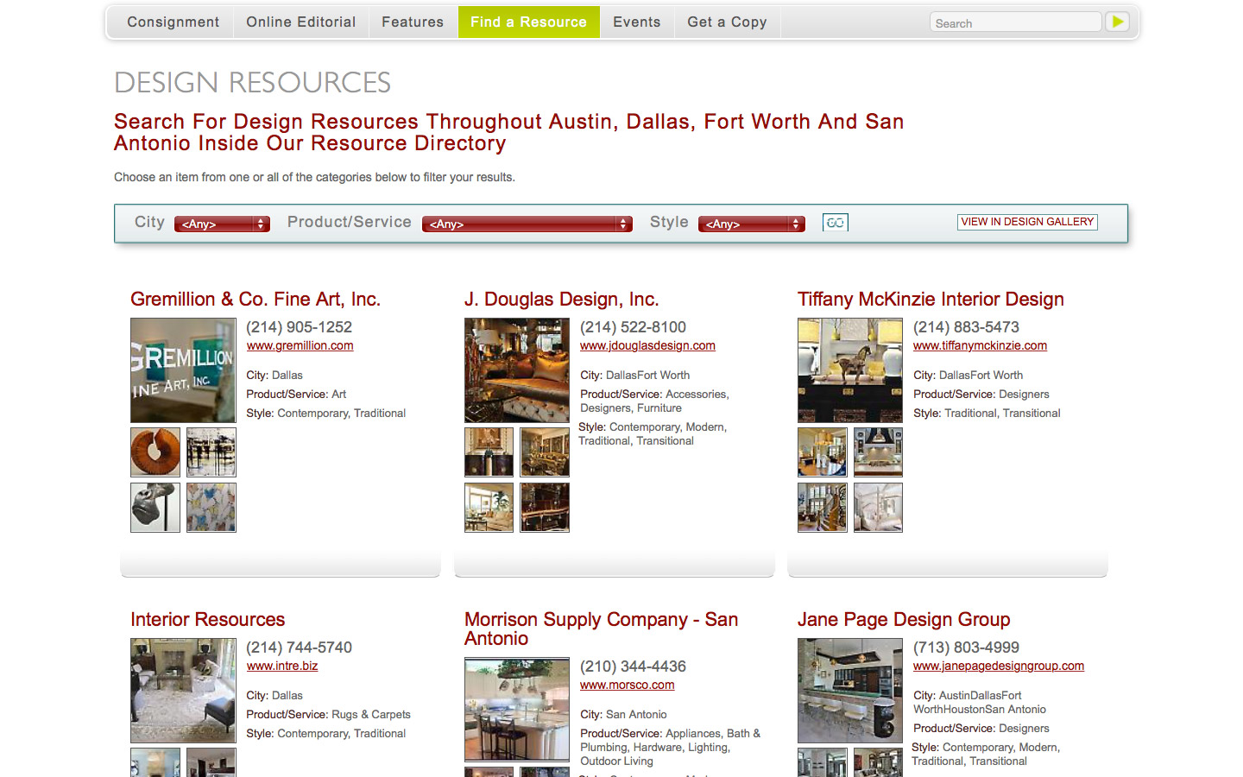Open J. Douglas Design, Inc. title link
The width and height of the screenshot is (1243, 777).
(x=561, y=300)
